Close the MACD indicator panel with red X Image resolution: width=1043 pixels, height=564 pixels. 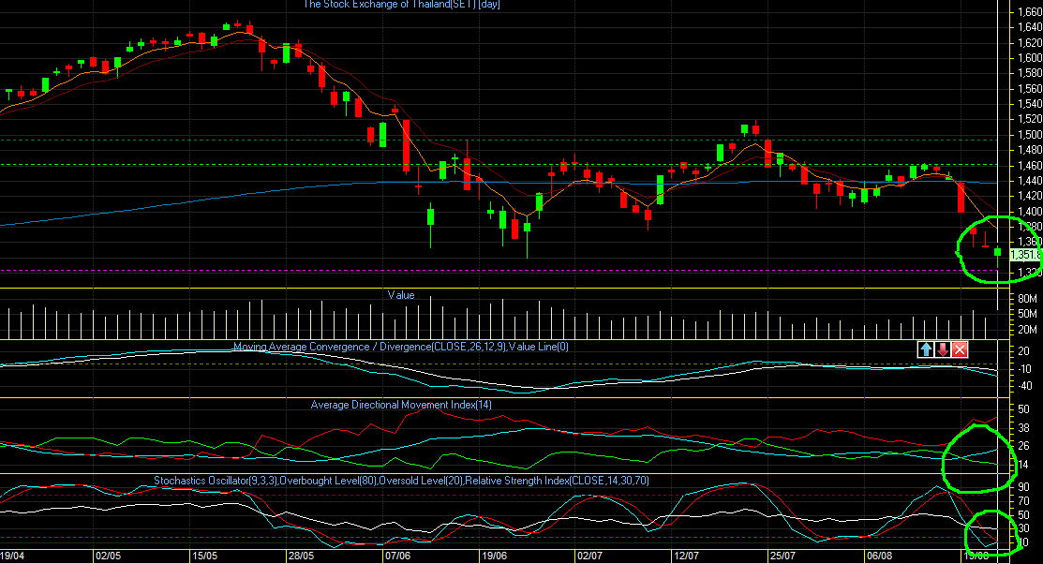(x=960, y=349)
